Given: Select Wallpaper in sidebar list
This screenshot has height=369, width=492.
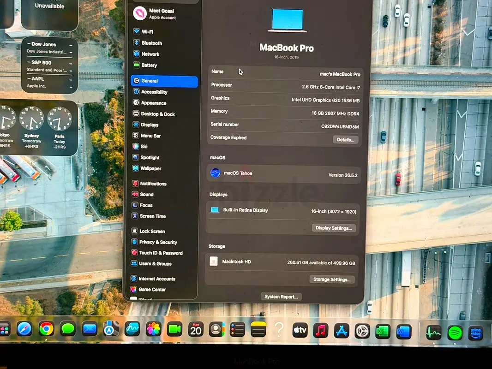Looking at the screenshot, I should [164, 168].
